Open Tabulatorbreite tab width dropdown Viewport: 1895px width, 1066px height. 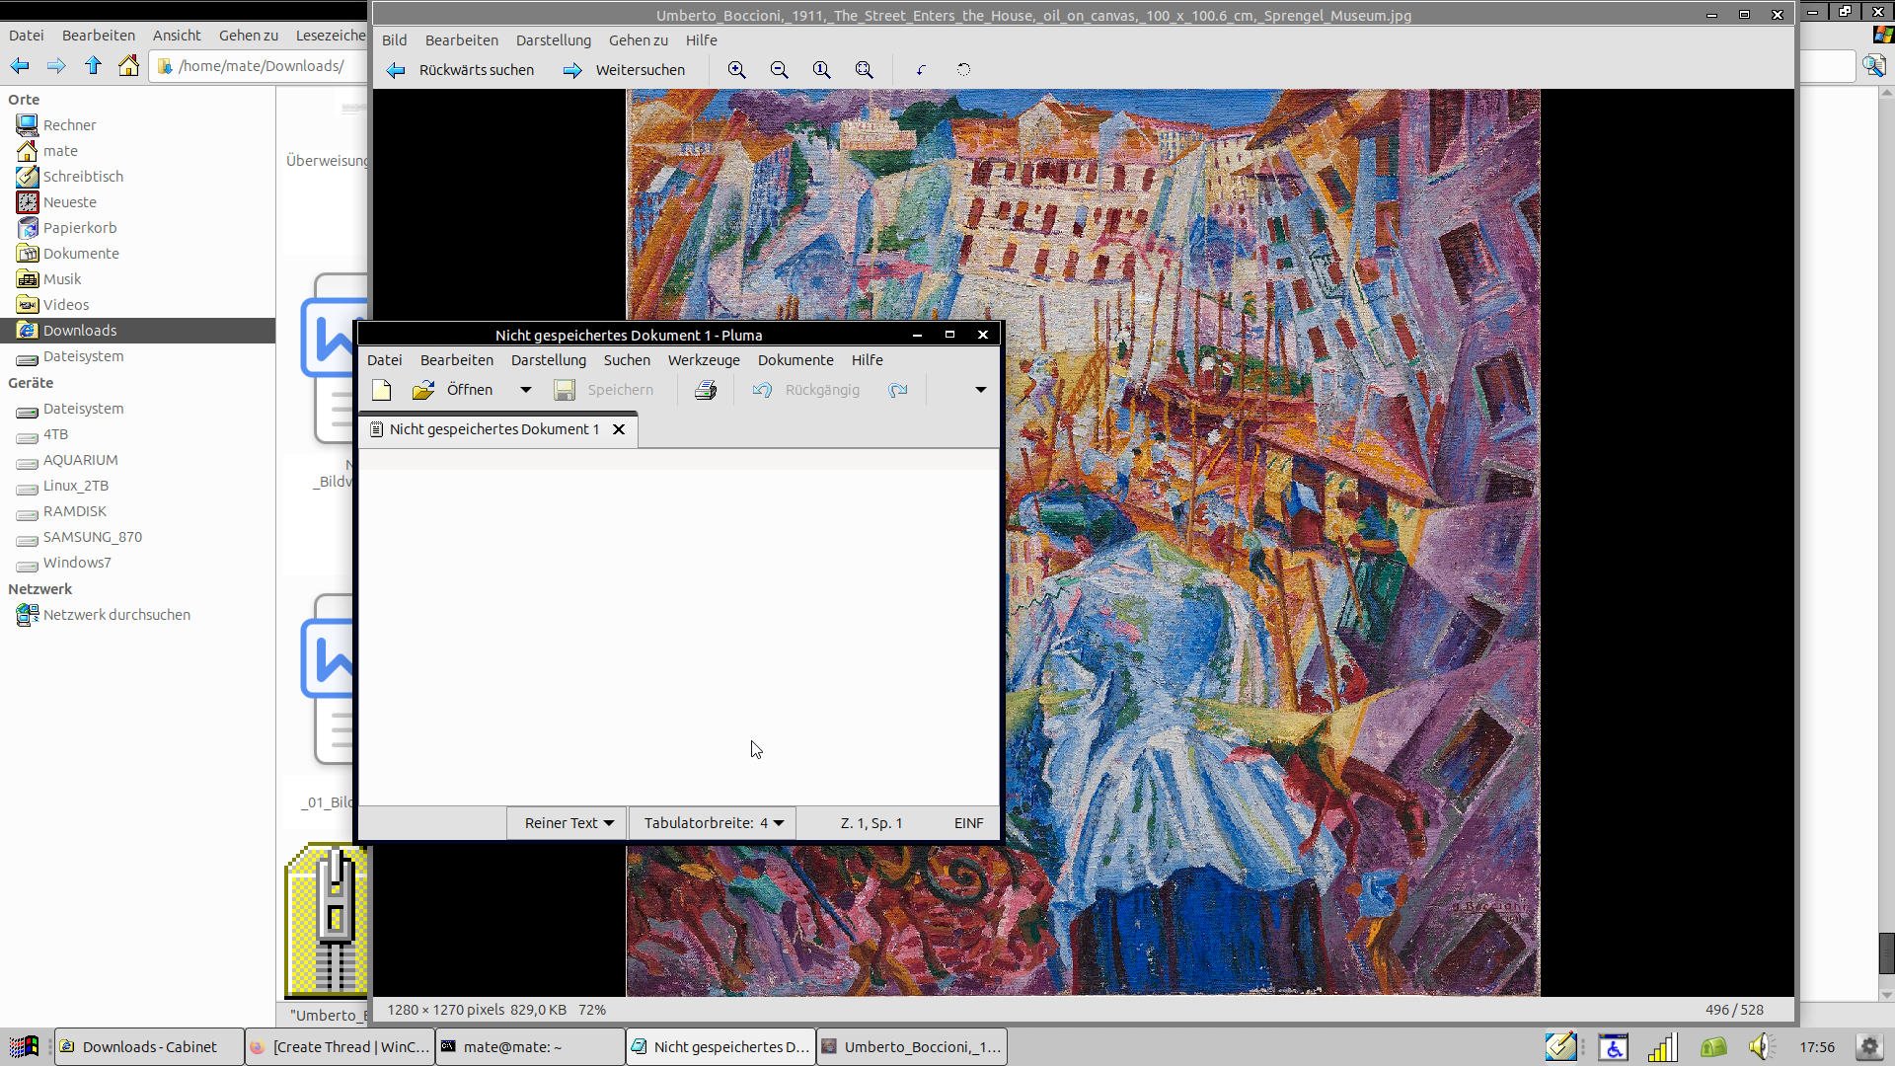pyautogui.click(x=713, y=823)
